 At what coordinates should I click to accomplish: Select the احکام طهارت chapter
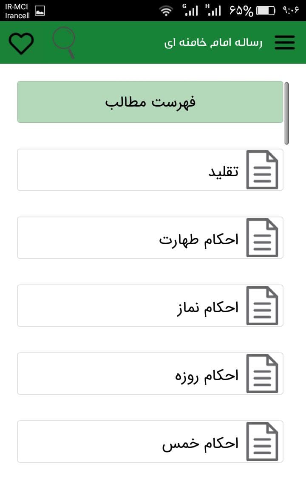click(149, 238)
